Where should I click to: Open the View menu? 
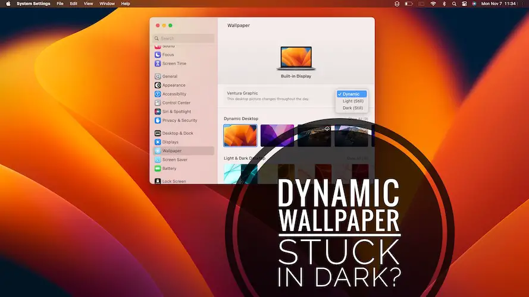pyautogui.click(x=89, y=4)
